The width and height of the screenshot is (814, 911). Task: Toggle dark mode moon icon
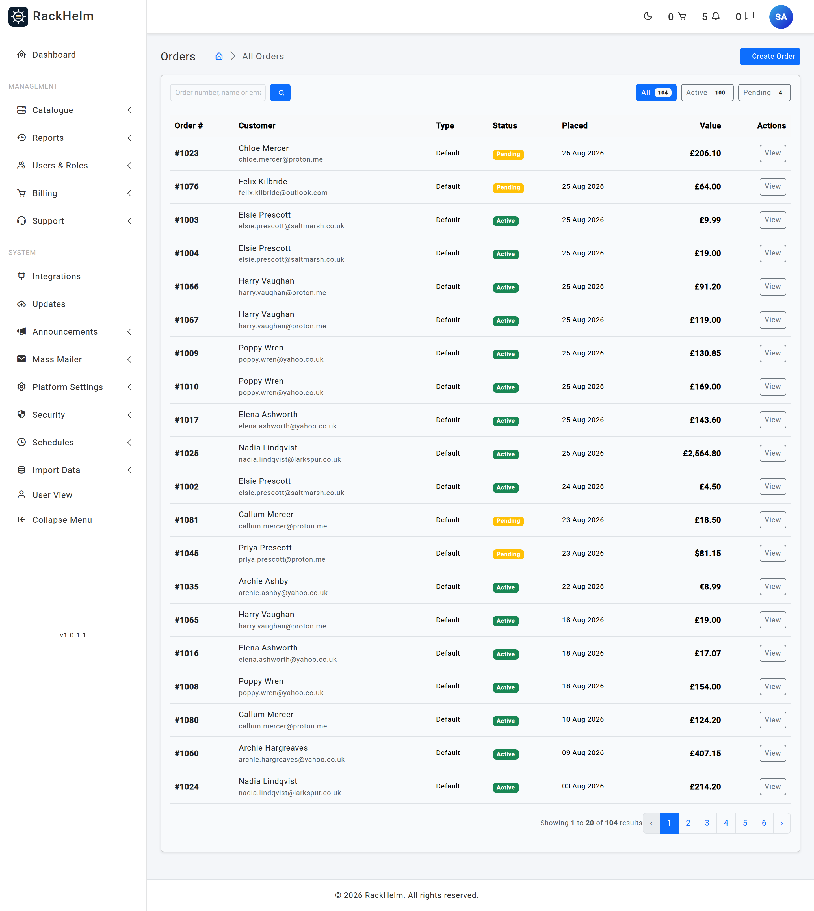pyautogui.click(x=648, y=17)
